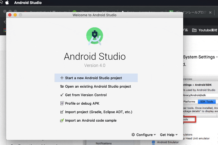Minimize the Welcome to Android Studio window
218x145 pixels.
point(15,15)
